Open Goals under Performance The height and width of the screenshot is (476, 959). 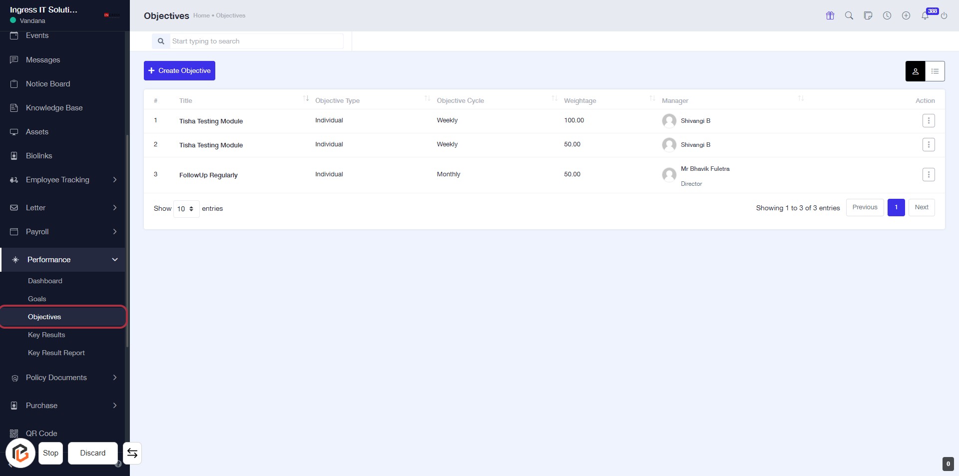point(37,299)
